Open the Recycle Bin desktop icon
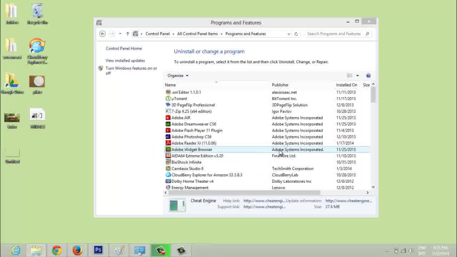The image size is (457, 257). pos(37,14)
